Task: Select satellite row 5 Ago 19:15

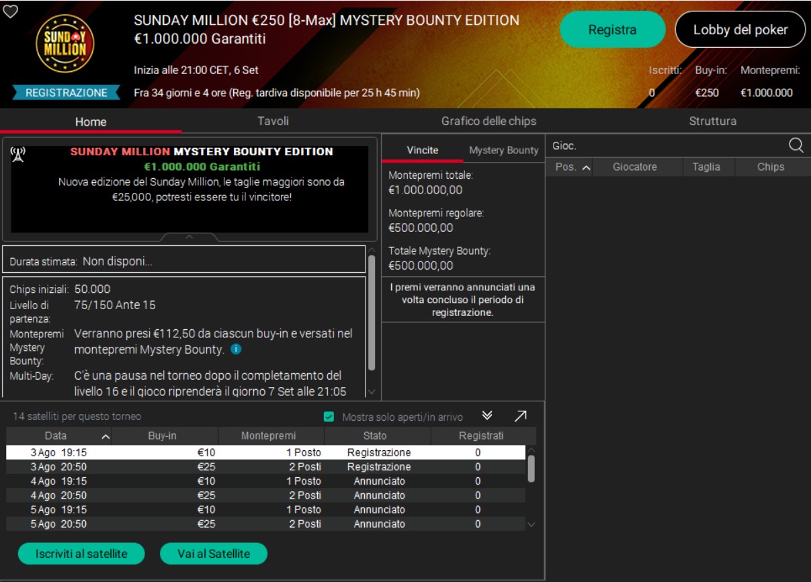Action: (266, 509)
